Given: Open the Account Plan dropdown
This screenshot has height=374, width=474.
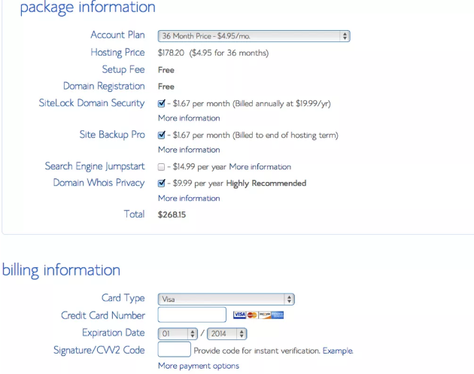Looking at the screenshot, I should click(x=254, y=36).
